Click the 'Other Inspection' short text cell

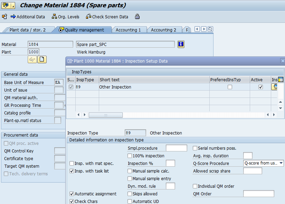coord(154,87)
